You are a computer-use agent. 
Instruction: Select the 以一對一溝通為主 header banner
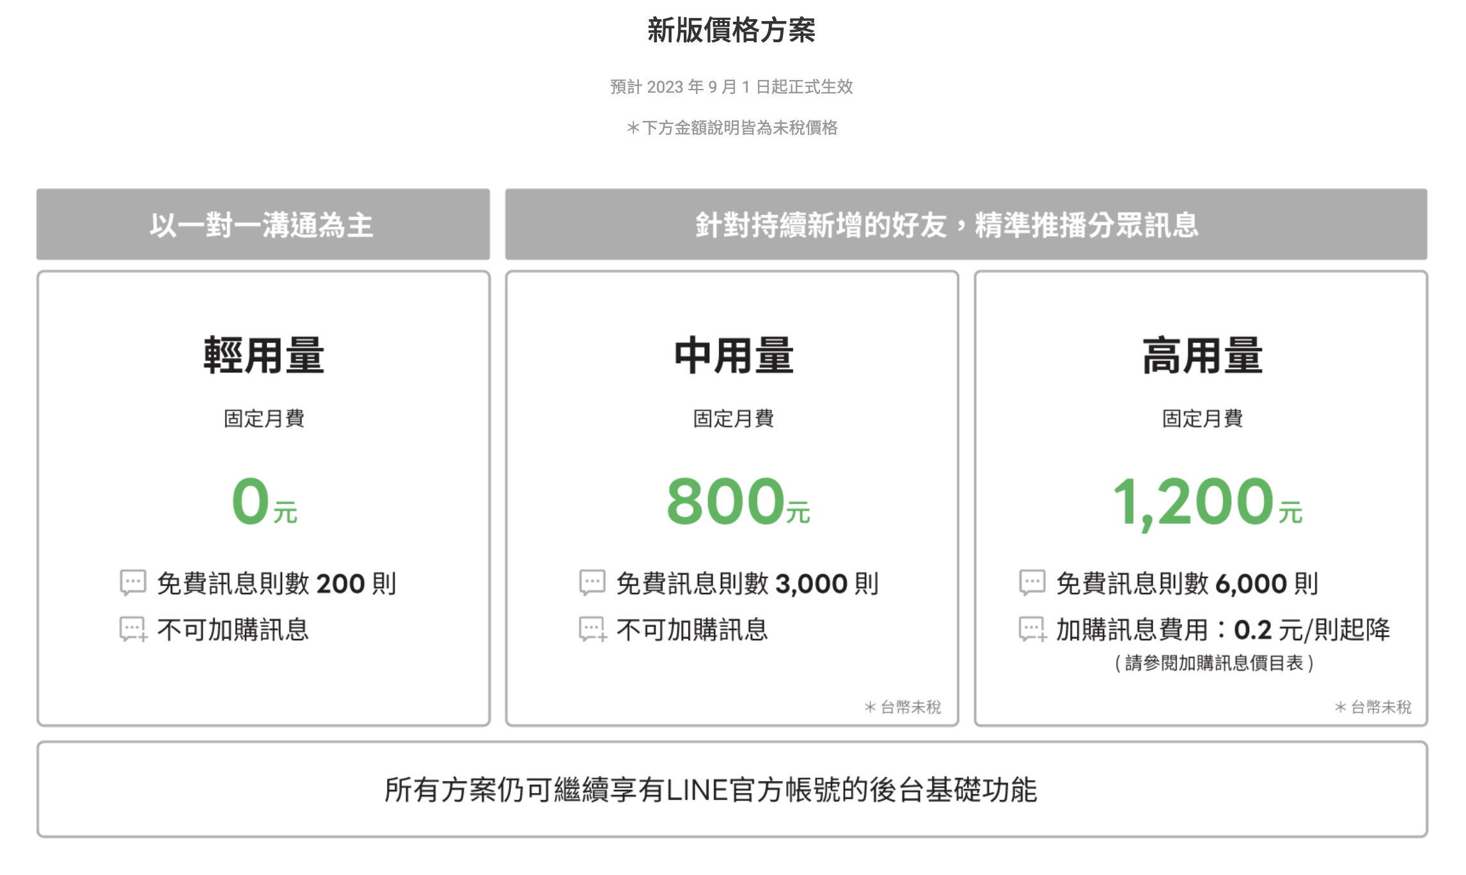263,225
